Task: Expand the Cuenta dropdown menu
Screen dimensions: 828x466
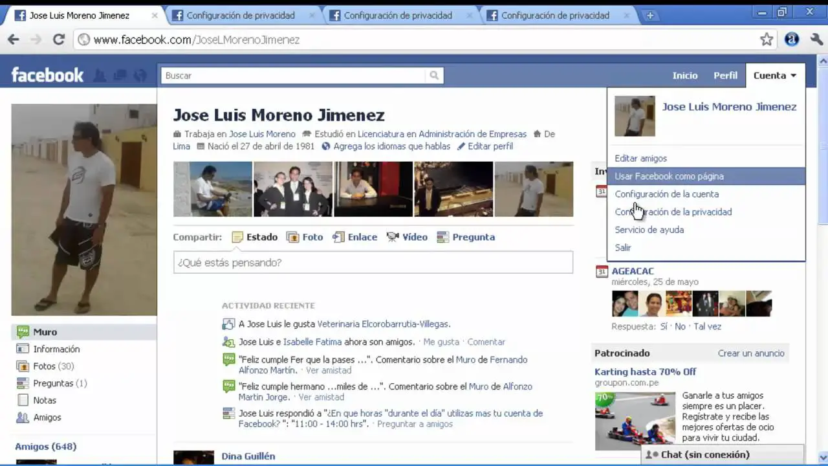Action: point(775,76)
